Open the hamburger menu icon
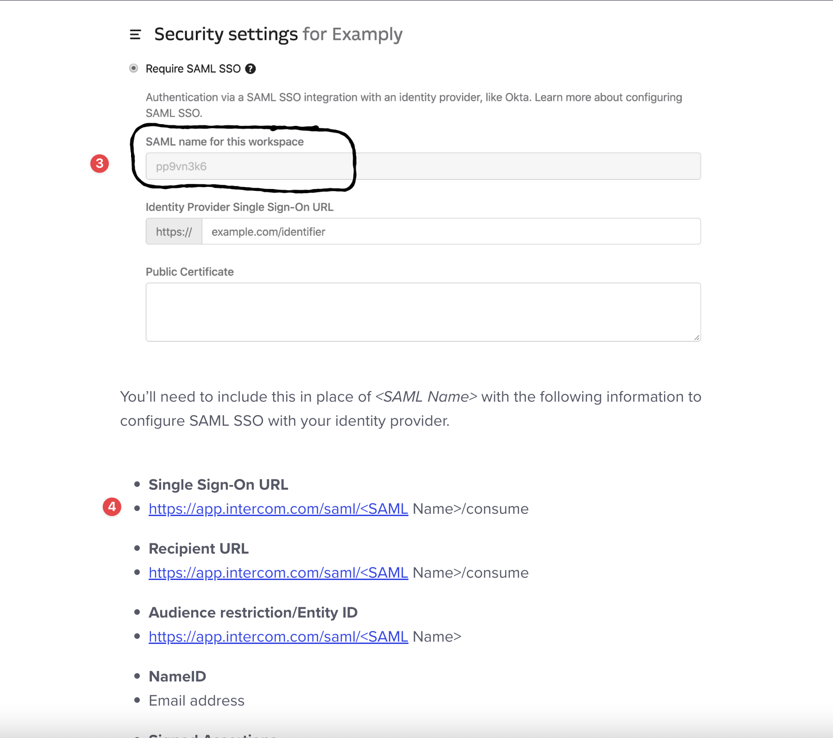This screenshot has height=738, width=833. tap(135, 35)
